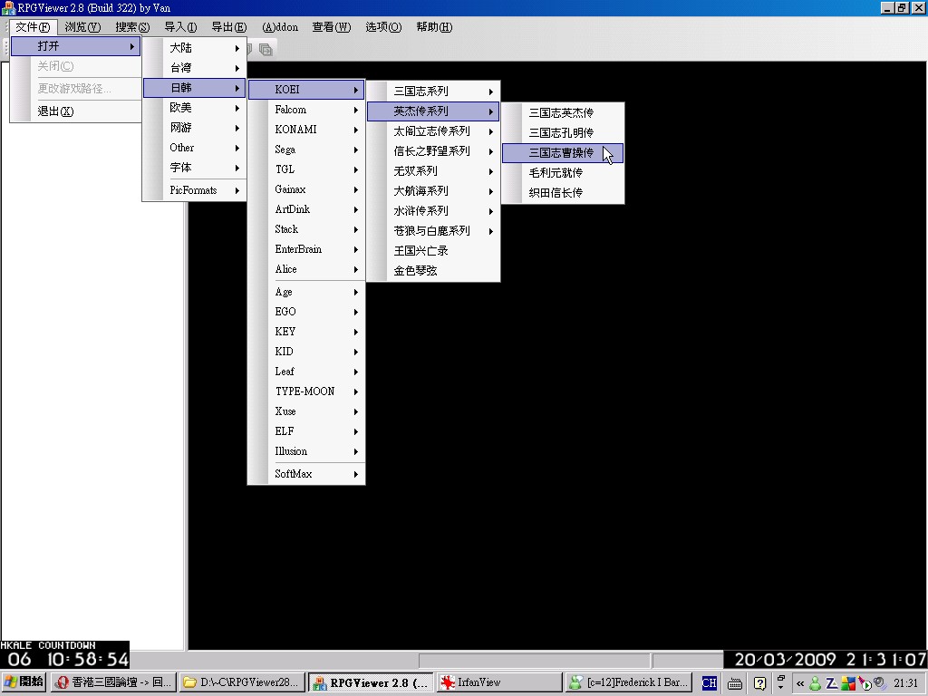Choose 退出(X) to exit the program
This screenshot has height=696, width=928.
click(x=76, y=111)
